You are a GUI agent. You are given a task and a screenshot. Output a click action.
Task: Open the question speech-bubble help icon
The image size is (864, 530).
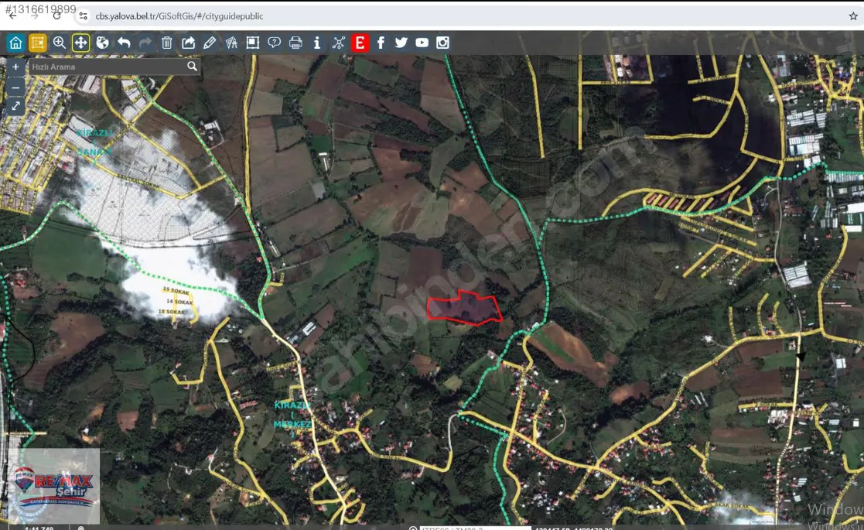click(274, 43)
